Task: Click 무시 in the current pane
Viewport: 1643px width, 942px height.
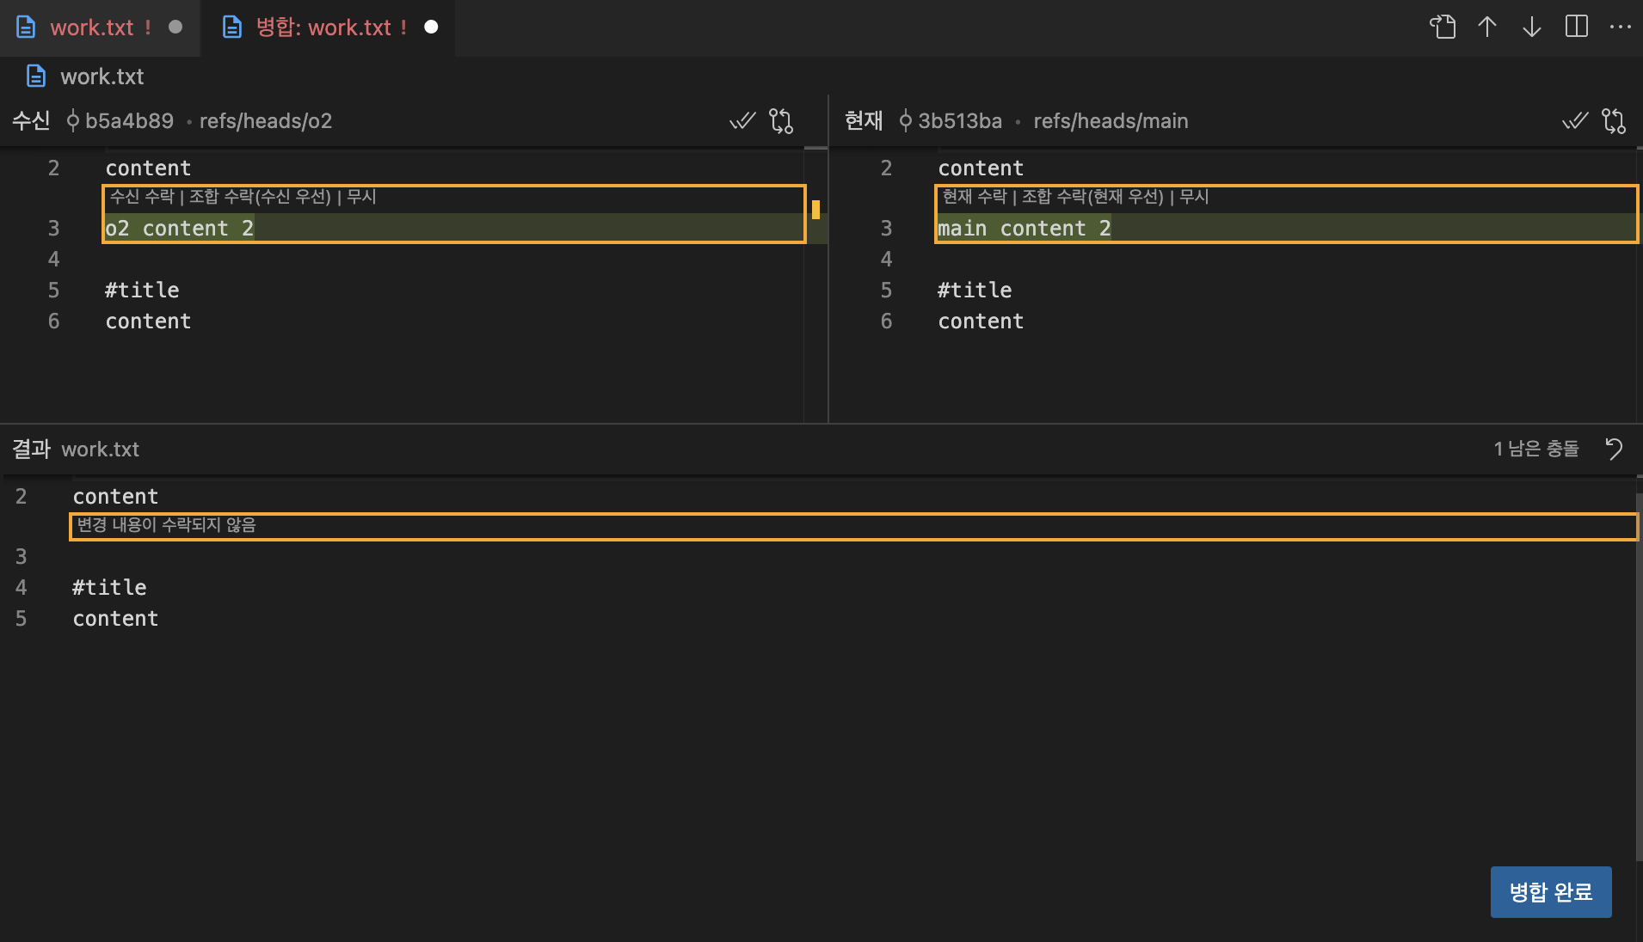Action: (x=1194, y=197)
